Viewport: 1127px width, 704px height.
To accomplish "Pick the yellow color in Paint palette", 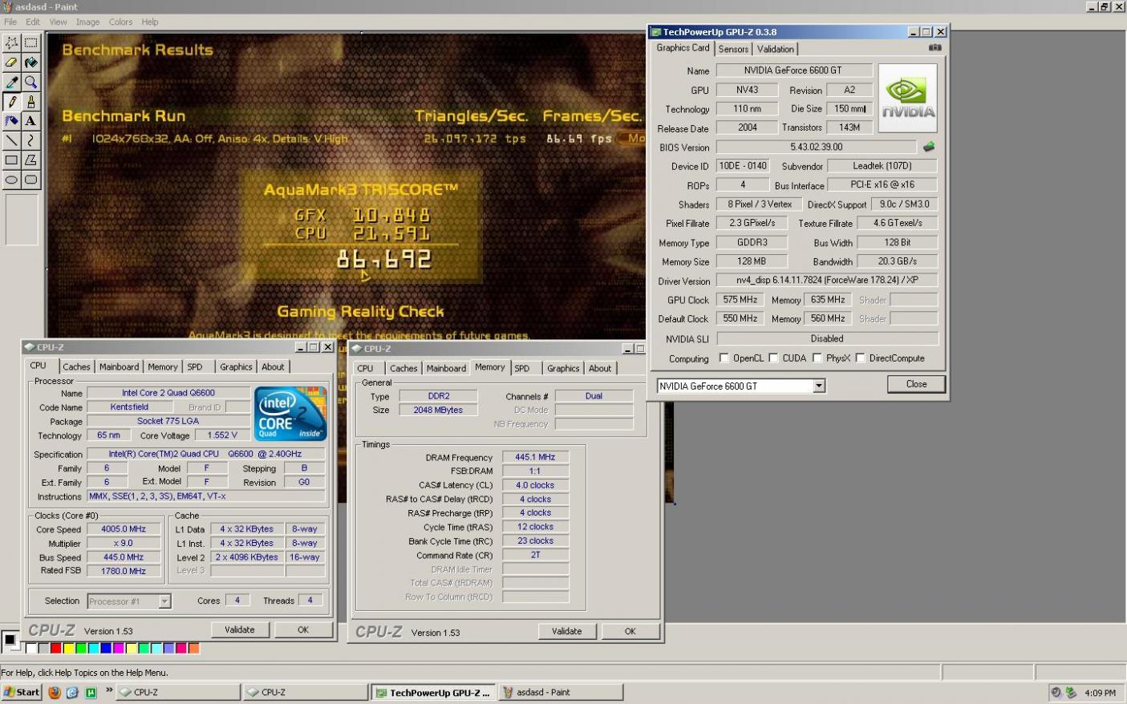I will point(69,648).
